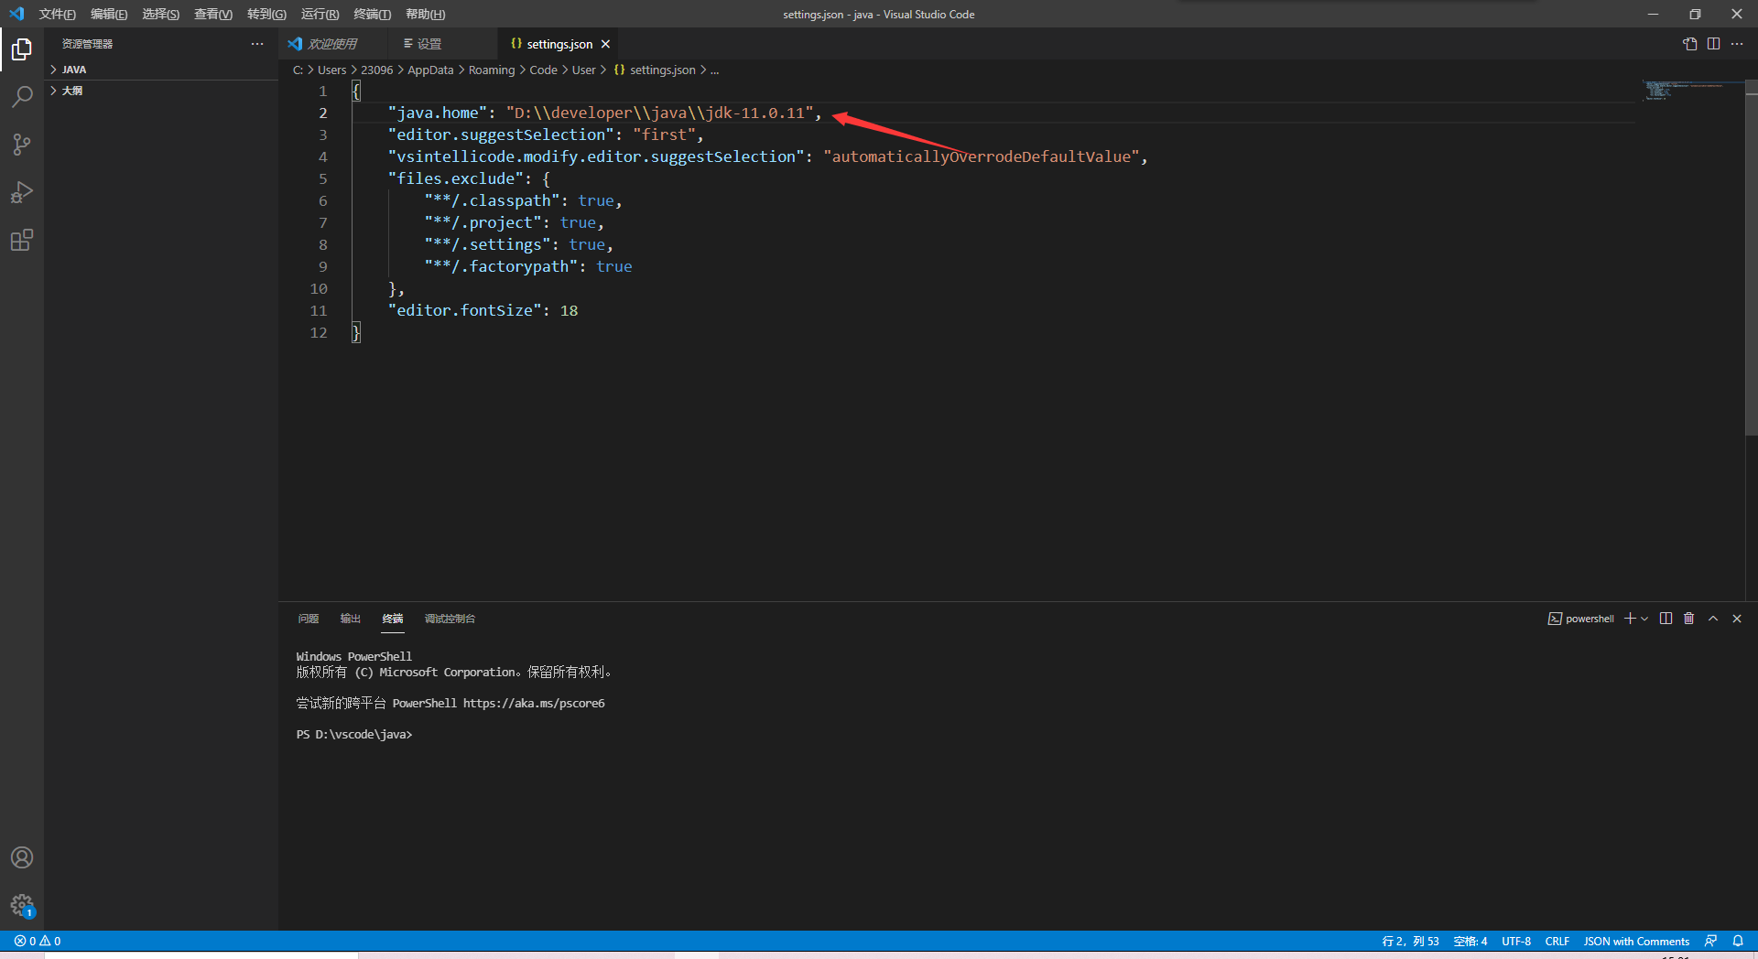Open the 运行 menu
Screen dimensions: 1758x959
(x=320, y=14)
